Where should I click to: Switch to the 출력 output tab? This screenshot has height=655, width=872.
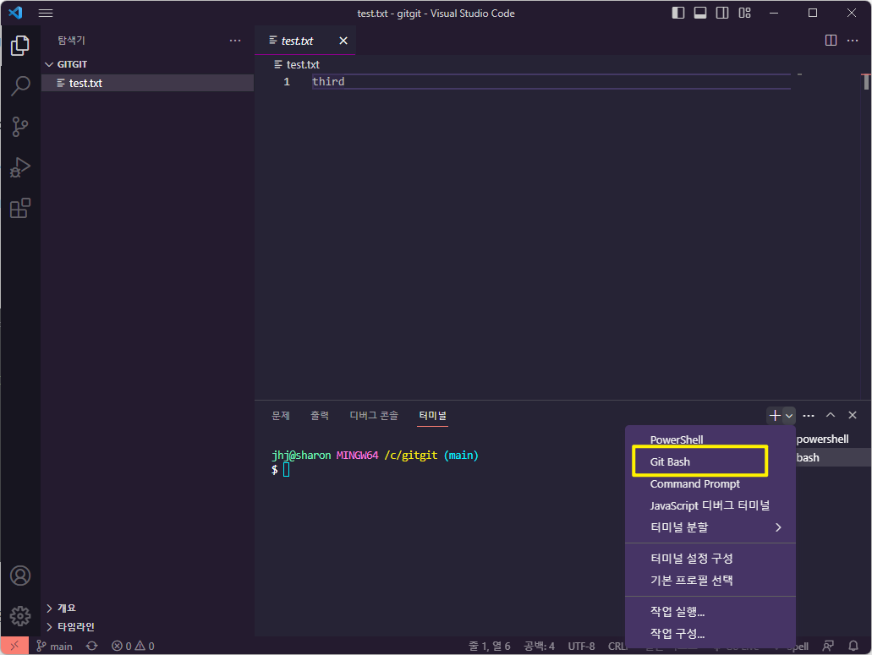pyautogui.click(x=319, y=416)
